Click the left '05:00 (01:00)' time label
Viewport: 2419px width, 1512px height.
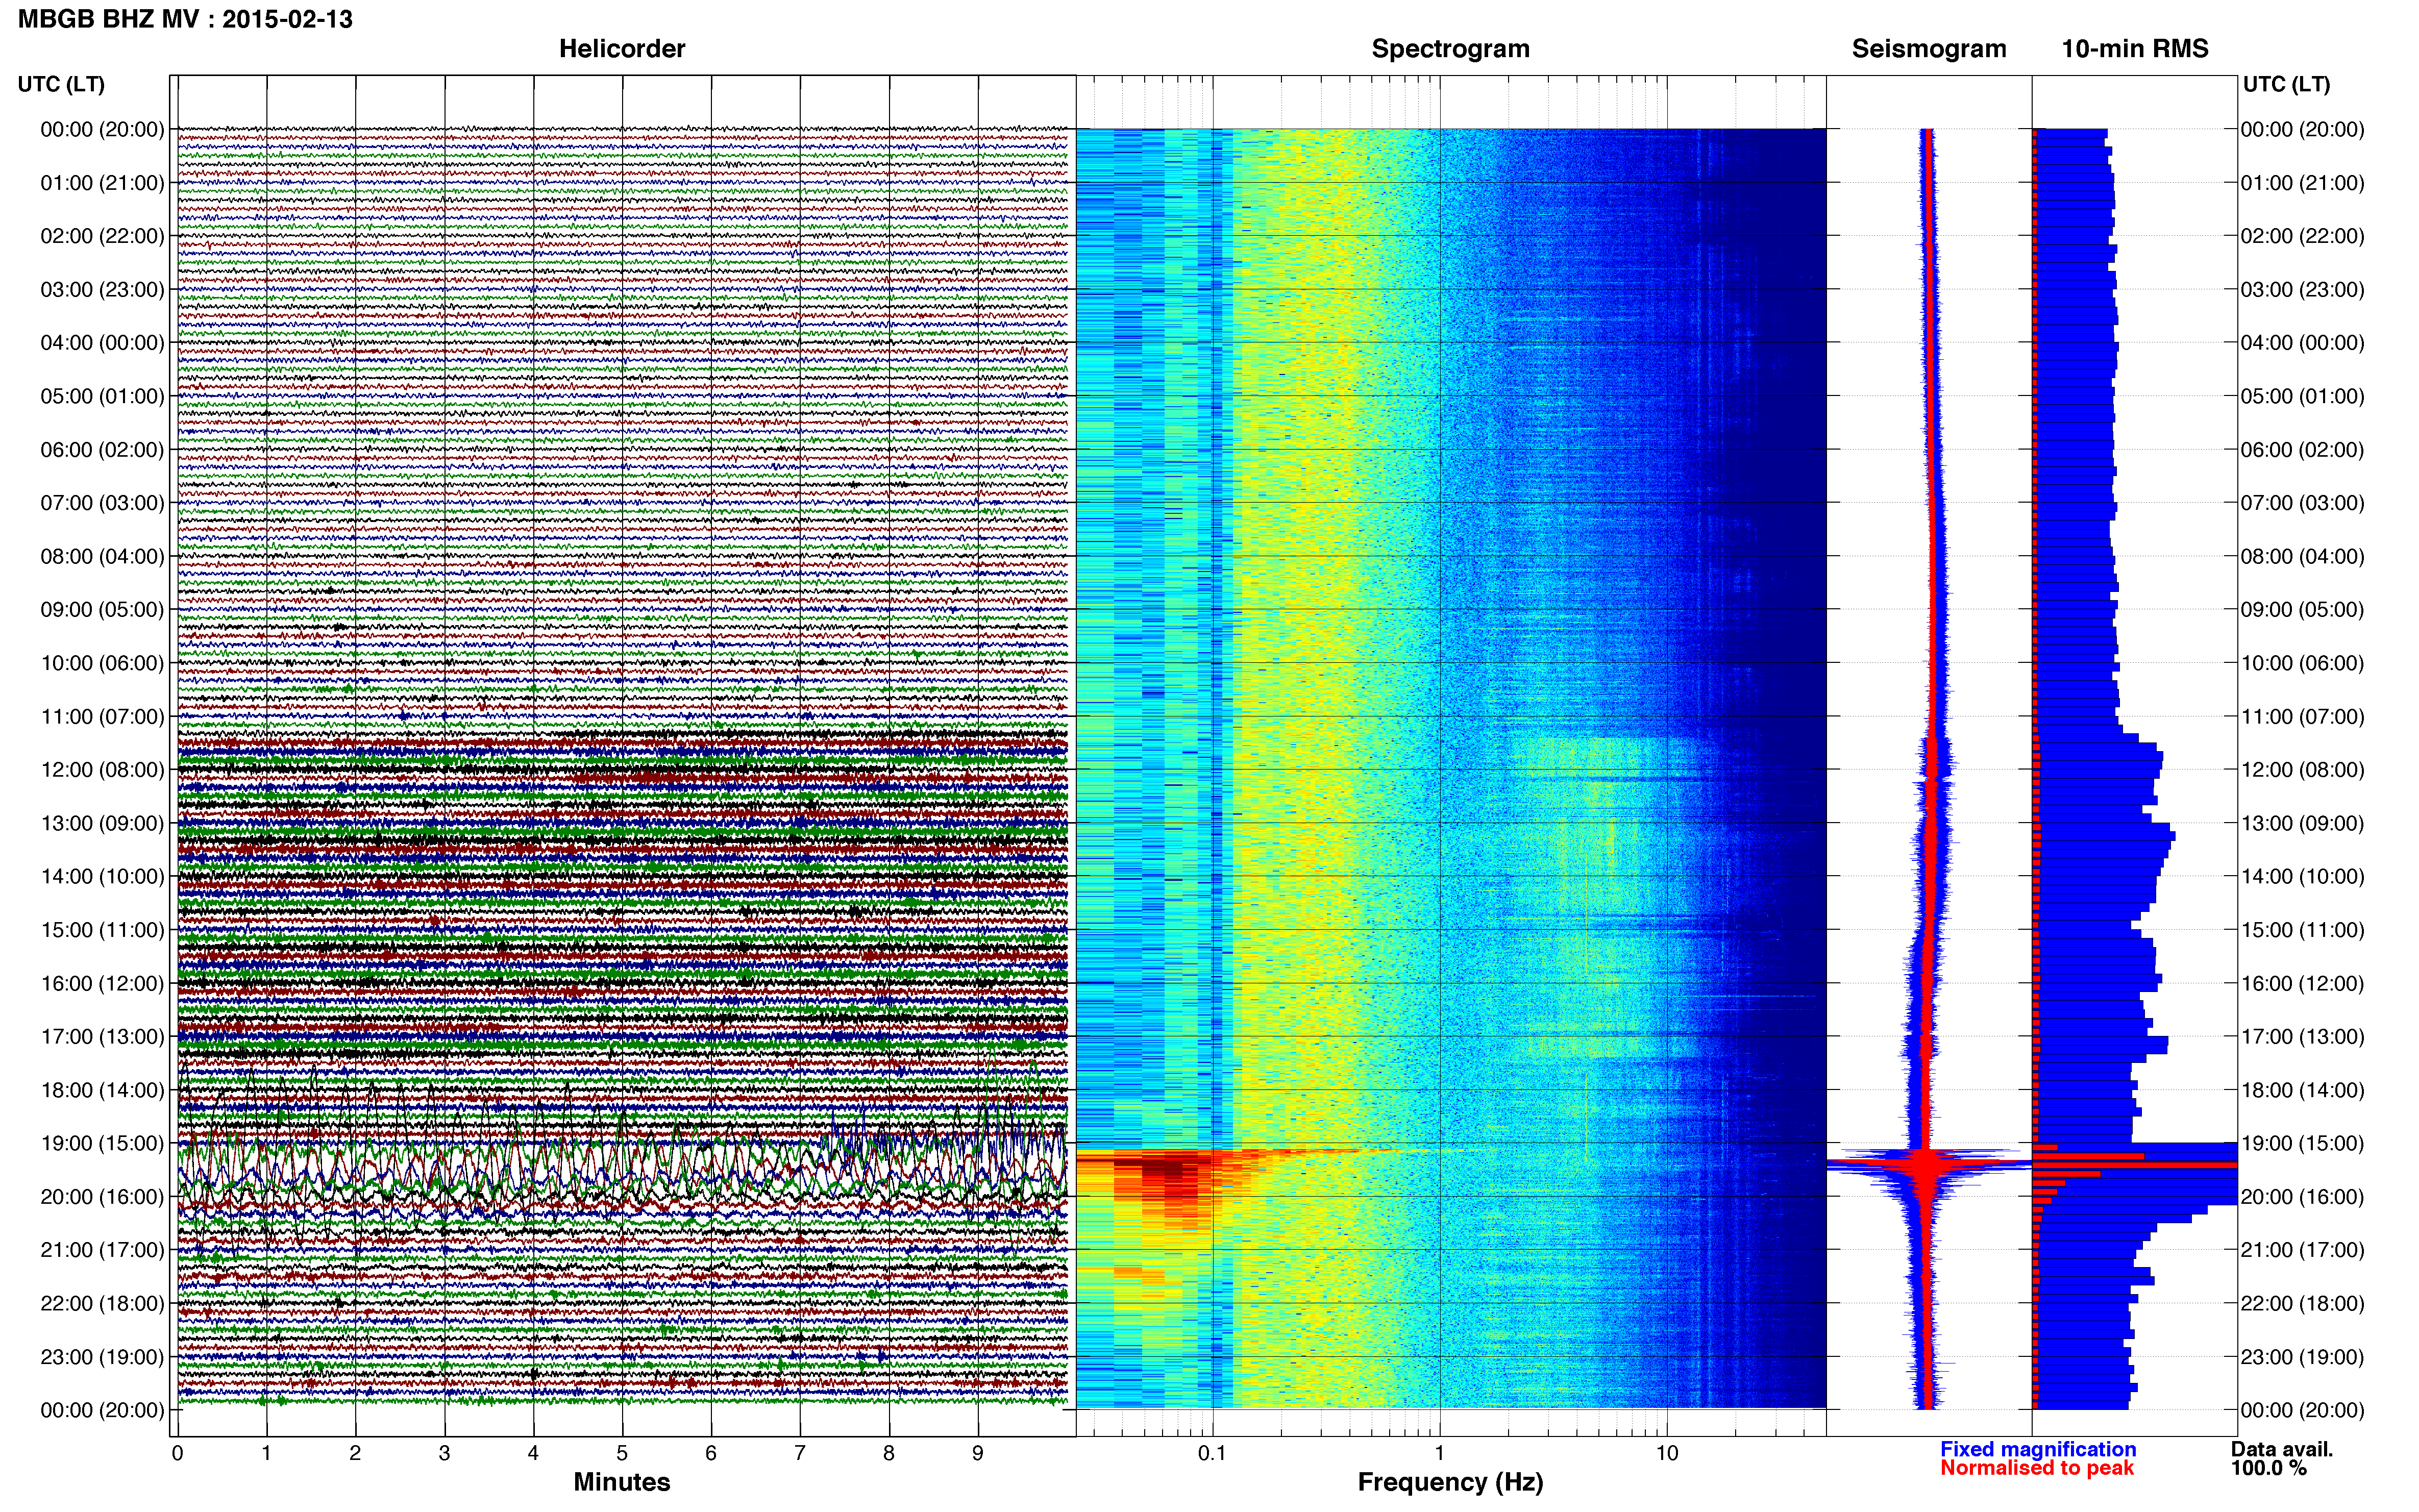(102, 396)
